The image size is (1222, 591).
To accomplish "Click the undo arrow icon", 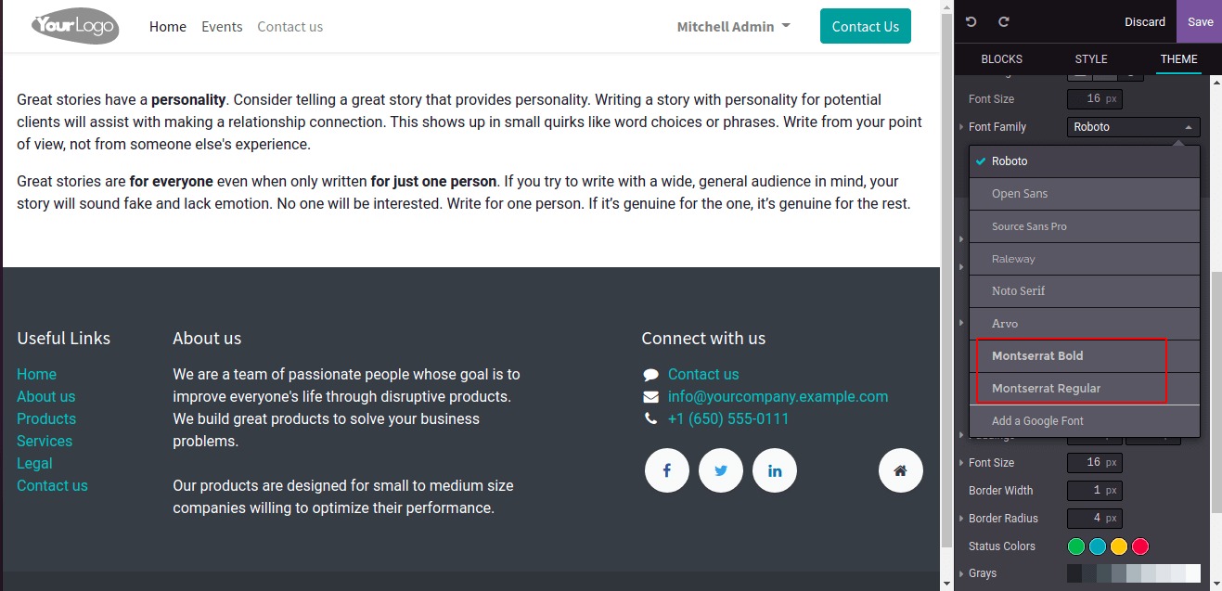I will pos(971,22).
